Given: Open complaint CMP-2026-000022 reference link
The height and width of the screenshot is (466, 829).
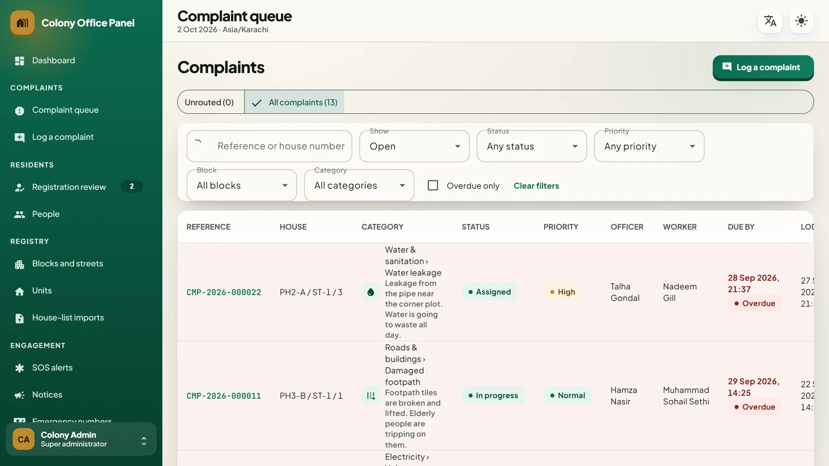Looking at the screenshot, I should [x=224, y=293].
